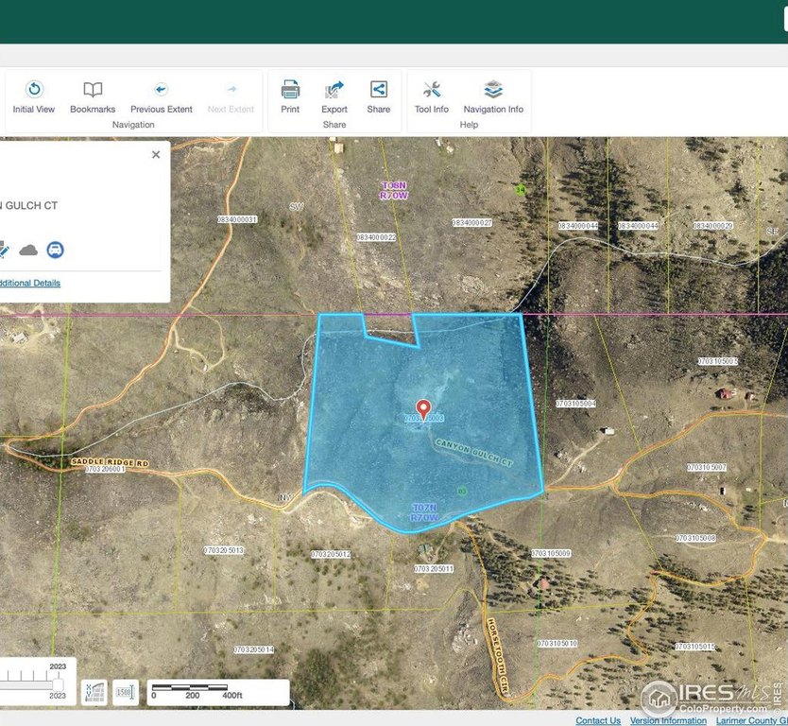Click the gray cloud icon in popup
Image resolution: width=788 pixels, height=726 pixels.
click(x=28, y=250)
